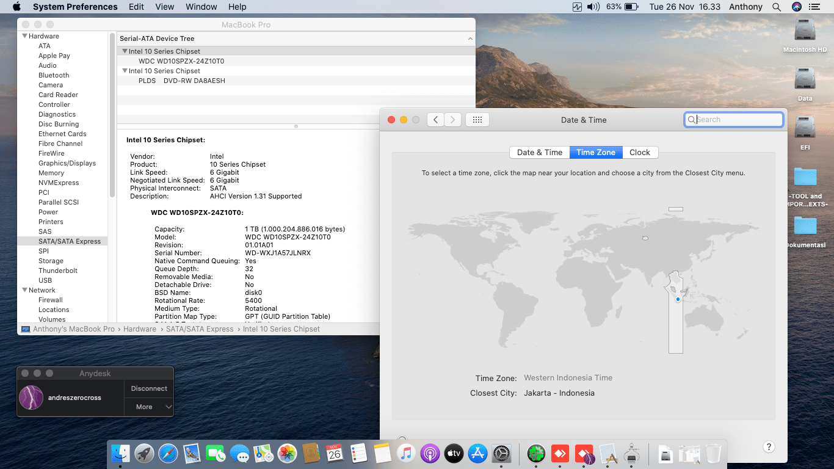This screenshot has height=469, width=834.
Task: Open the Photos app in the Dock
Action: coord(287,454)
